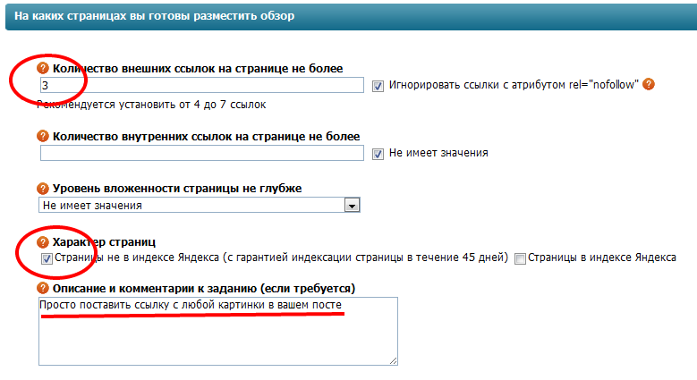The height and width of the screenshot is (380, 697).
Task: Click help icon after nofollow checkbox label
Action: 650,85
